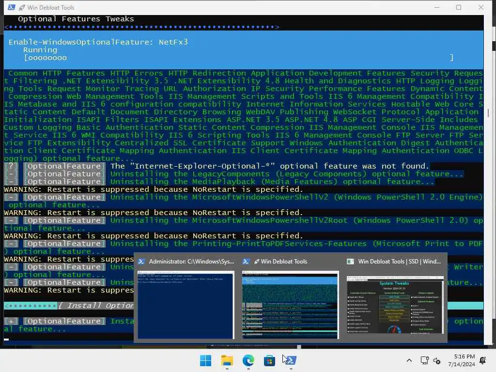The width and height of the screenshot is (496, 372).
Task: Select the Win Debloat Tools SSD thumbnail
Action: point(395,305)
